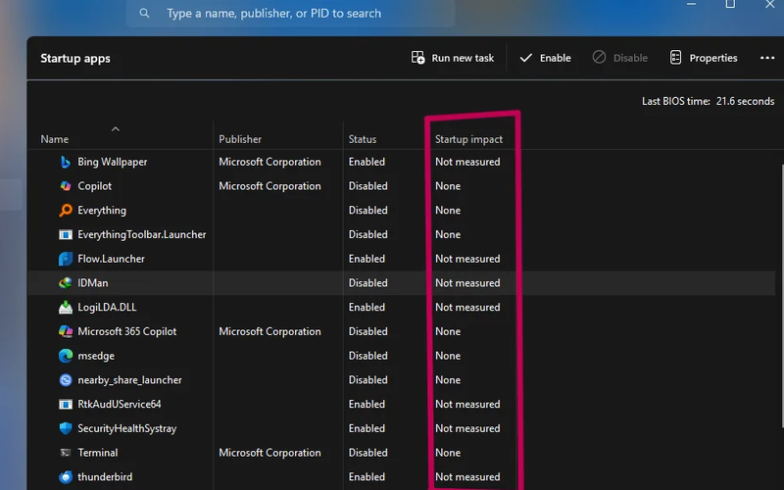Select the Terminal icon
This screenshot has height=490, width=784.
66,453
